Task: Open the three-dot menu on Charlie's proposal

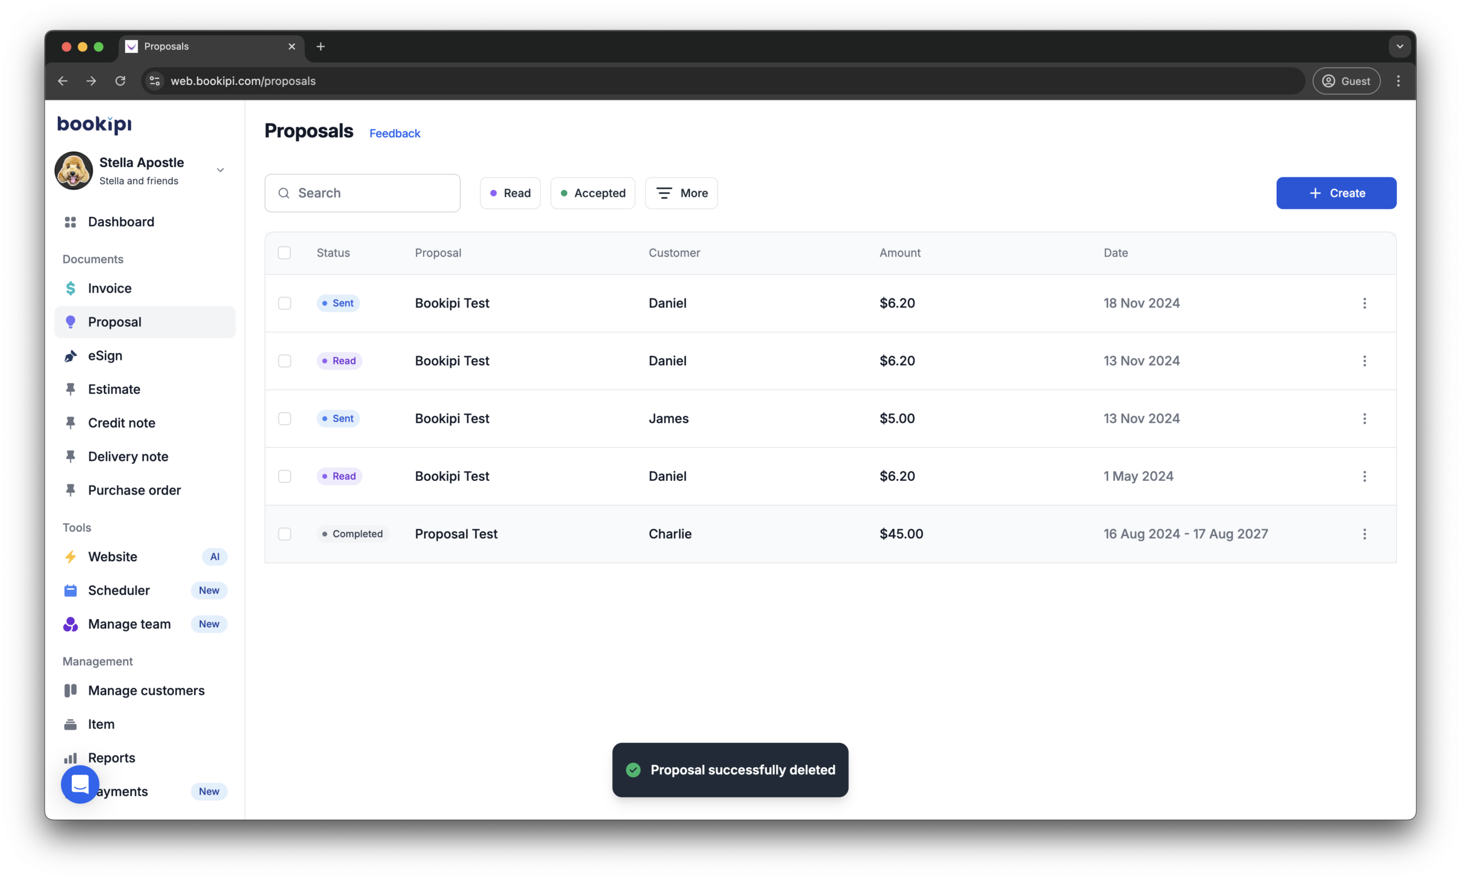Action: 1365,534
